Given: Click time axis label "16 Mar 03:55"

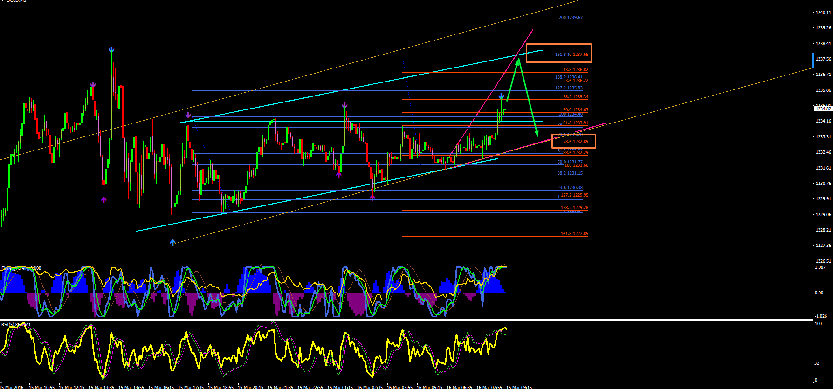Looking at the screenshot, I should tap(399, 387).
